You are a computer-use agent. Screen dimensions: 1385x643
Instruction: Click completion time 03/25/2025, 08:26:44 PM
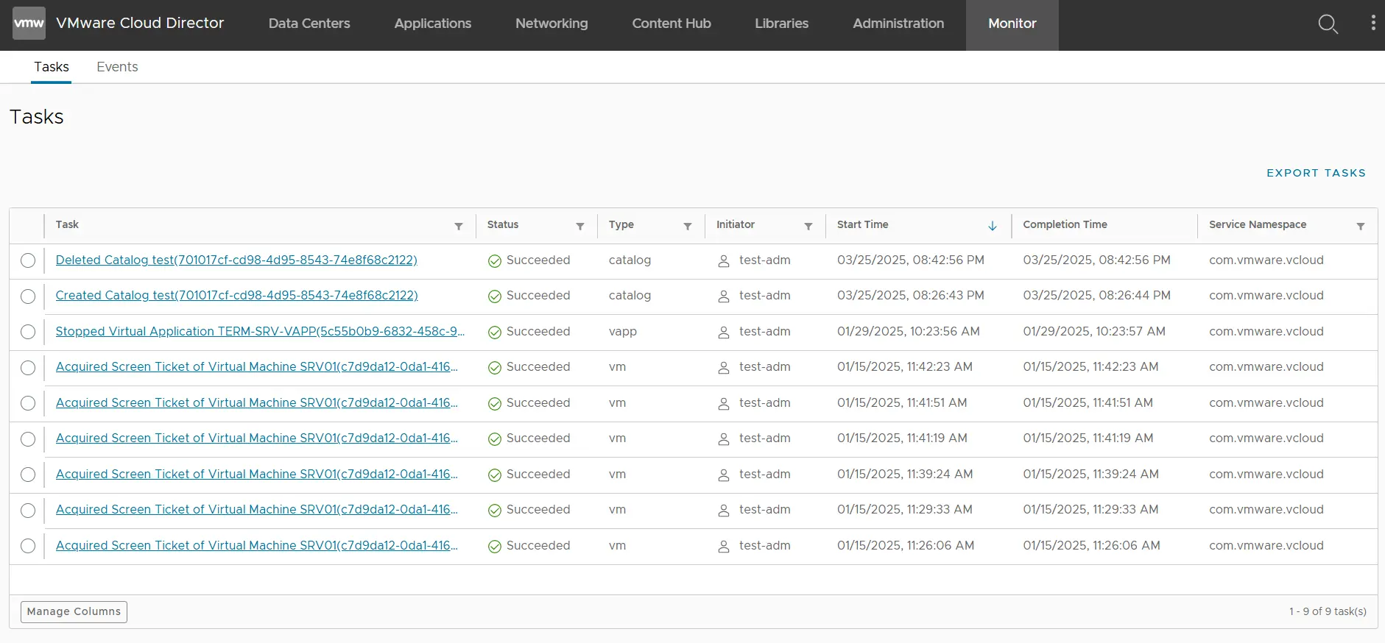pyautogui.click(x=1096, y=296)
